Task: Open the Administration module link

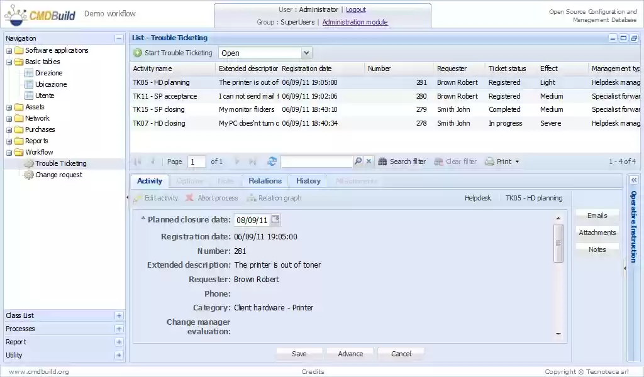Action: 355,22
